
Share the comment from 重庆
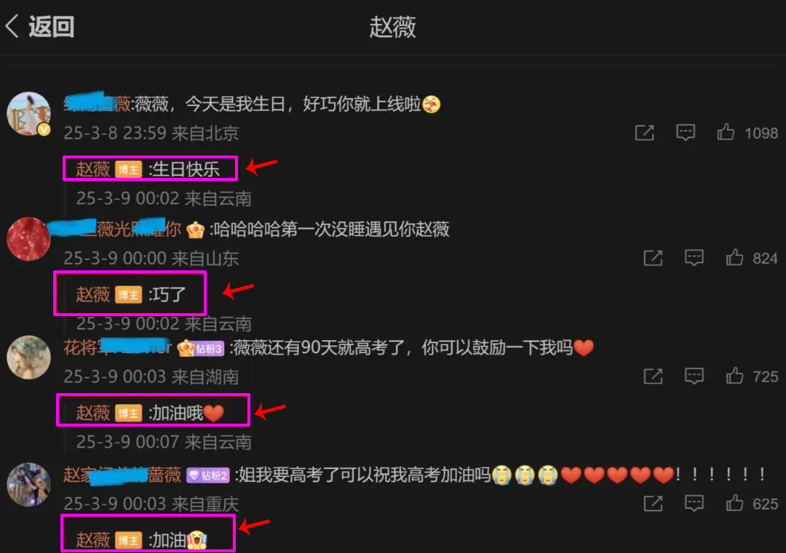653,504
